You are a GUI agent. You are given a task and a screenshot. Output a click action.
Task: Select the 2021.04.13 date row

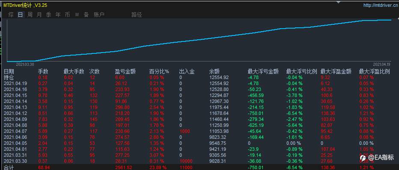click(15, 107)
